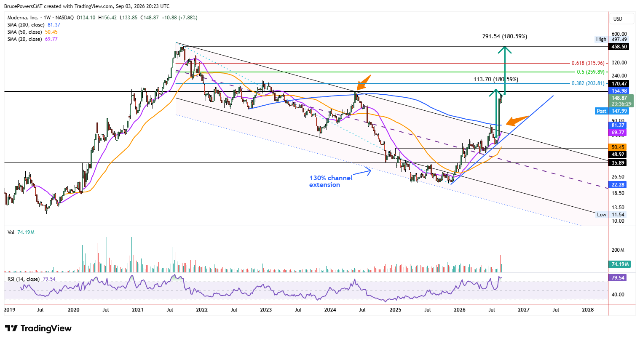Click the current price 148.87 tag
The image size is (640, 341).
(x=619, y=98)
